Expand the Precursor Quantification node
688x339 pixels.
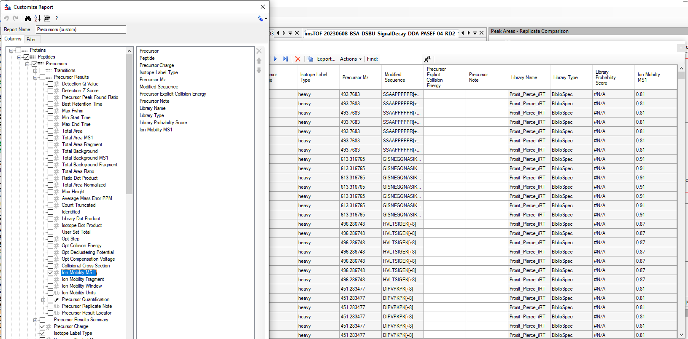point(43,300)
